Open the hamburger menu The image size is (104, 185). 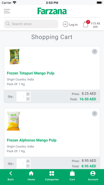click(x=7, y=11)
